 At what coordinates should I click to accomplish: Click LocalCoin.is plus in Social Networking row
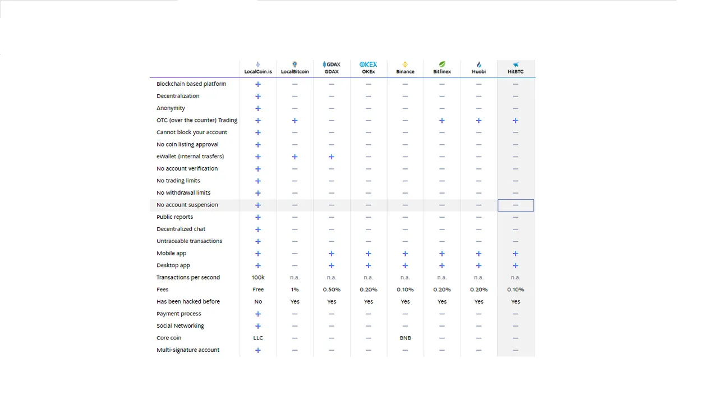click(258, 326)
